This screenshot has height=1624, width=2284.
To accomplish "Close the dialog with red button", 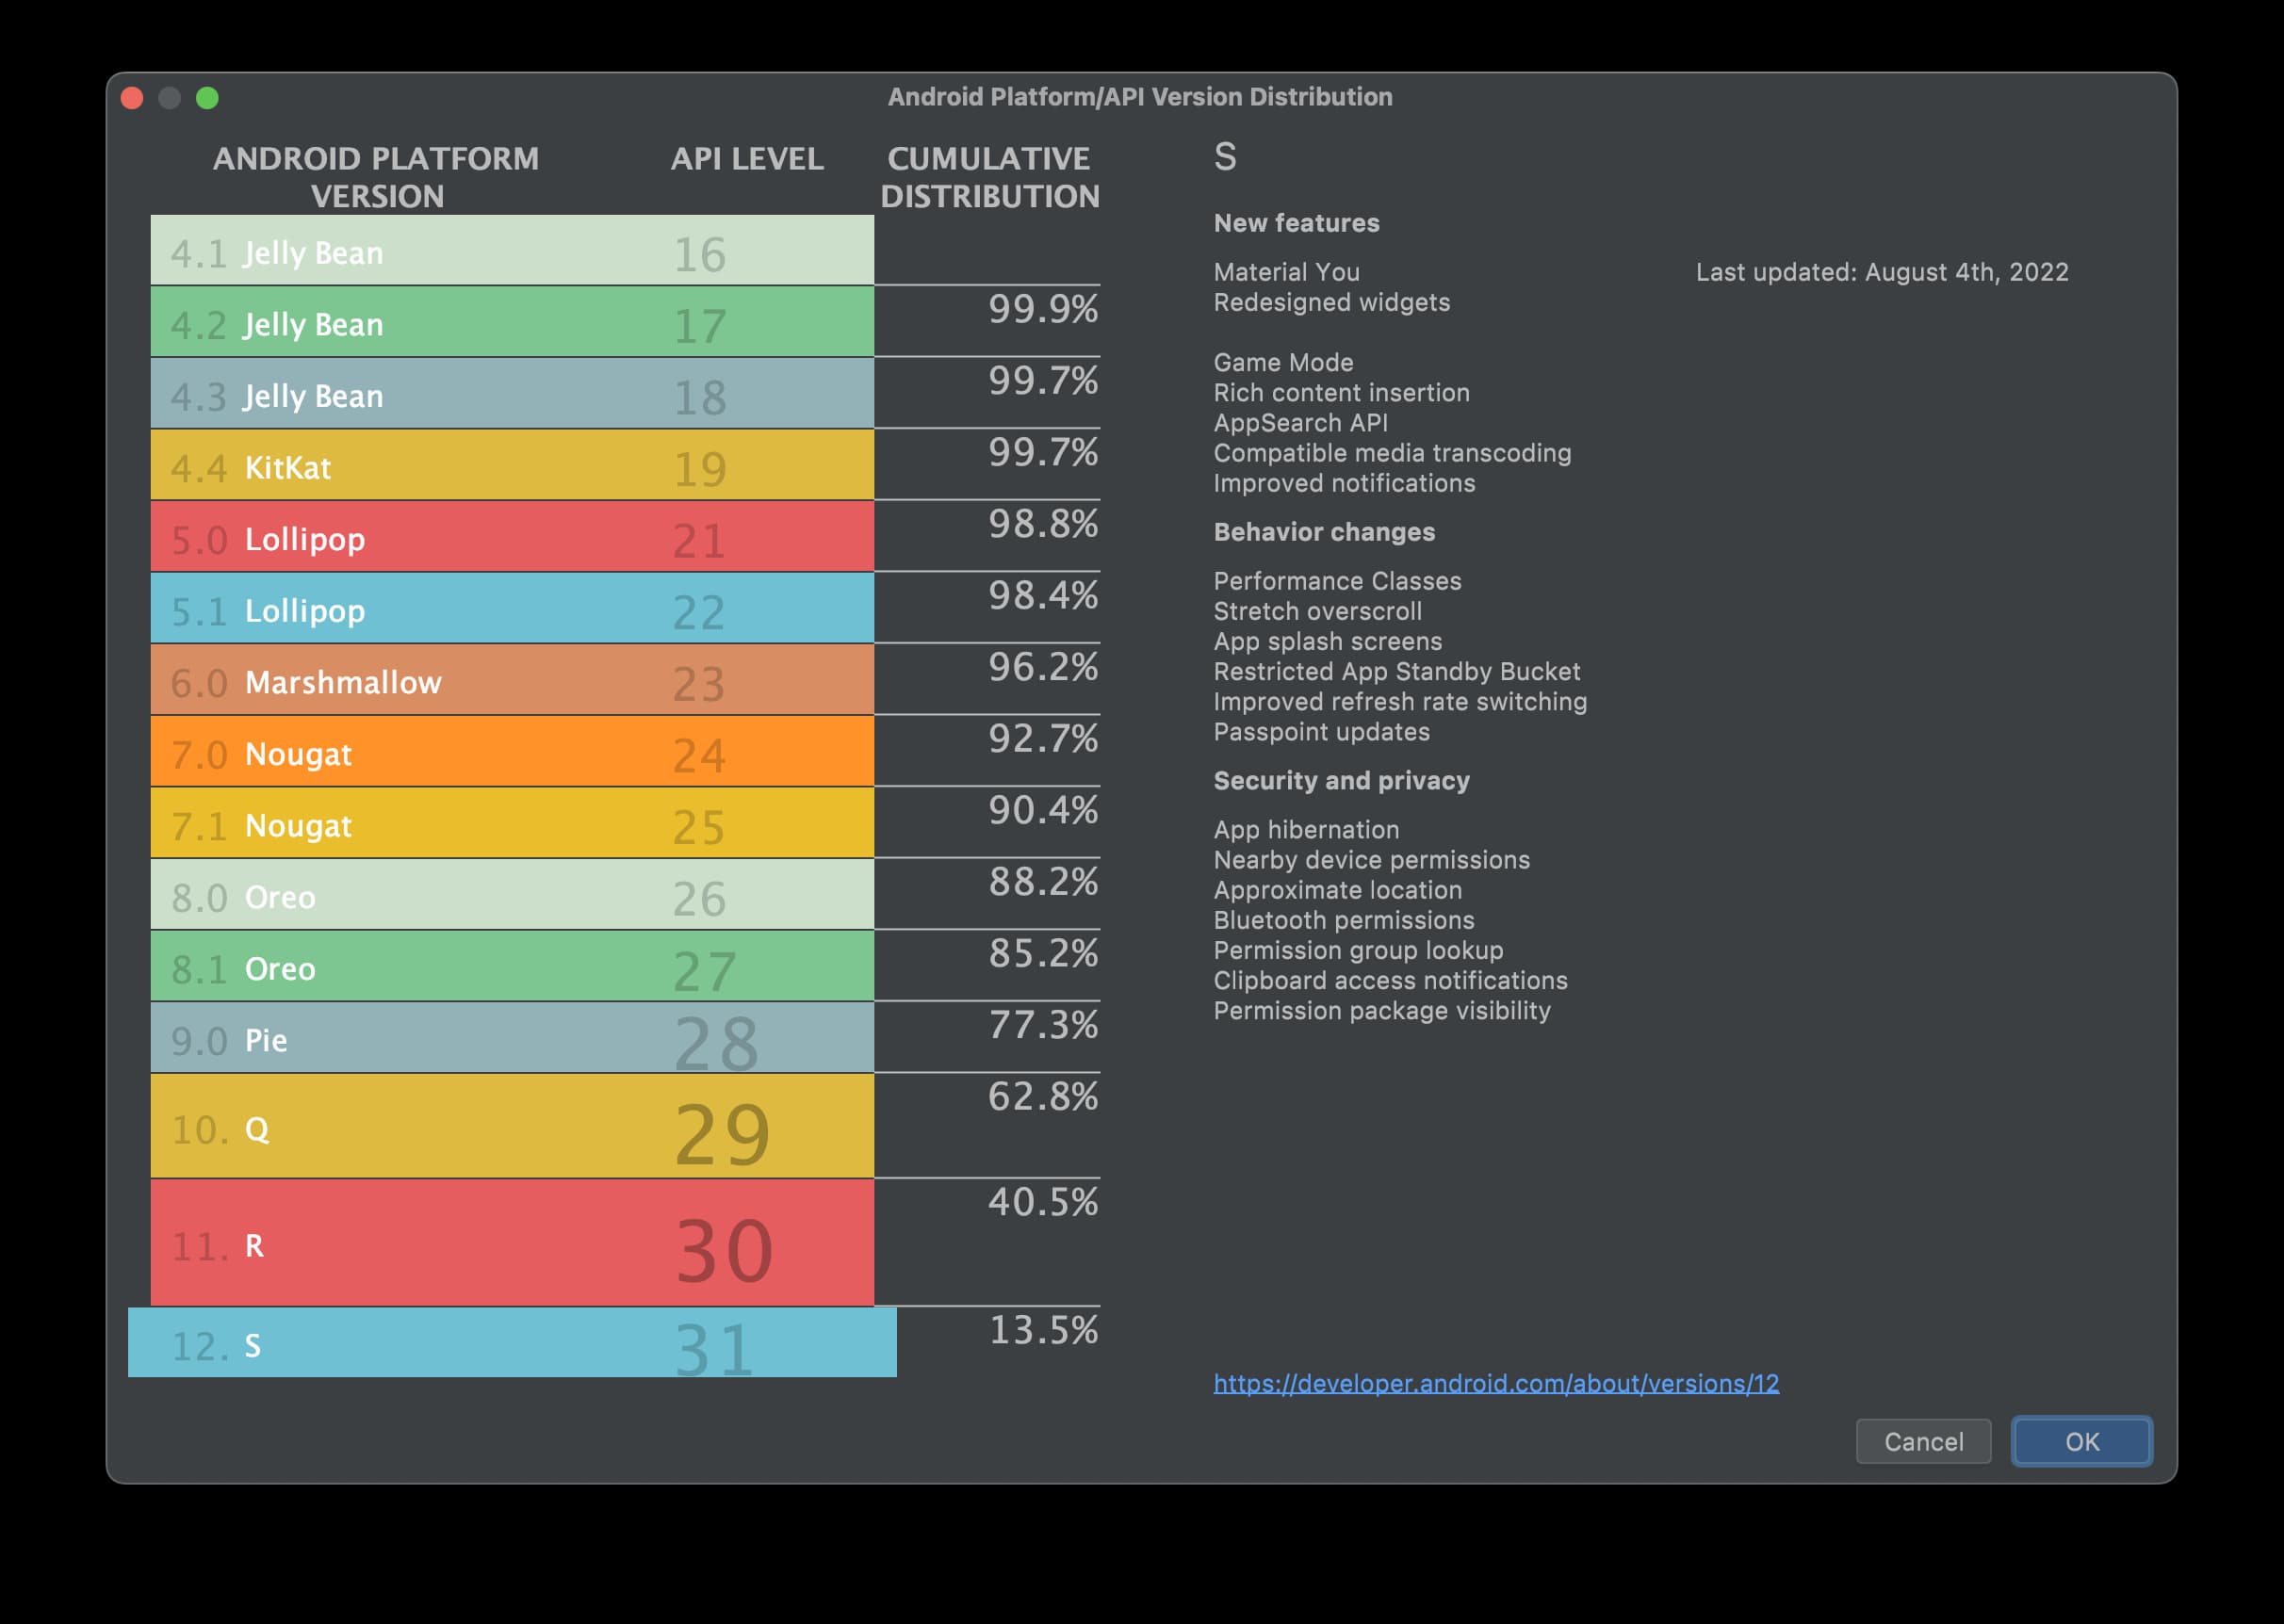I will point(132,98).
